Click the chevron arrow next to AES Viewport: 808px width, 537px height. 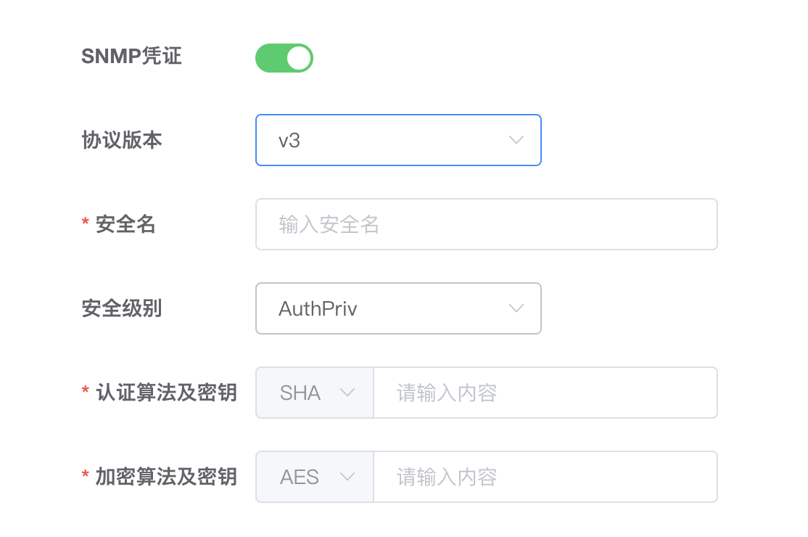click(348, 477)
